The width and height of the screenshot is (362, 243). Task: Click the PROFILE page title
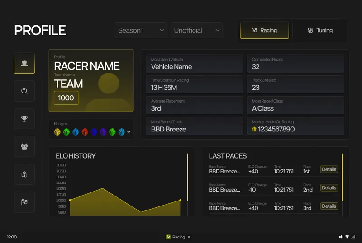point(40,30)
